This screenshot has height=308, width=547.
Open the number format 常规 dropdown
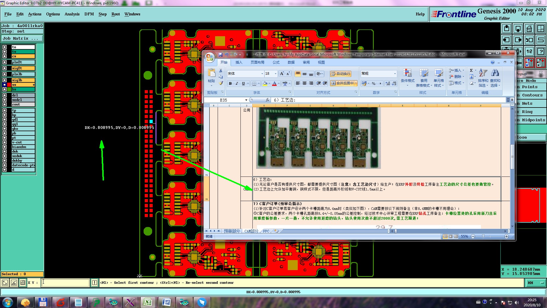[x=395, y=74]
